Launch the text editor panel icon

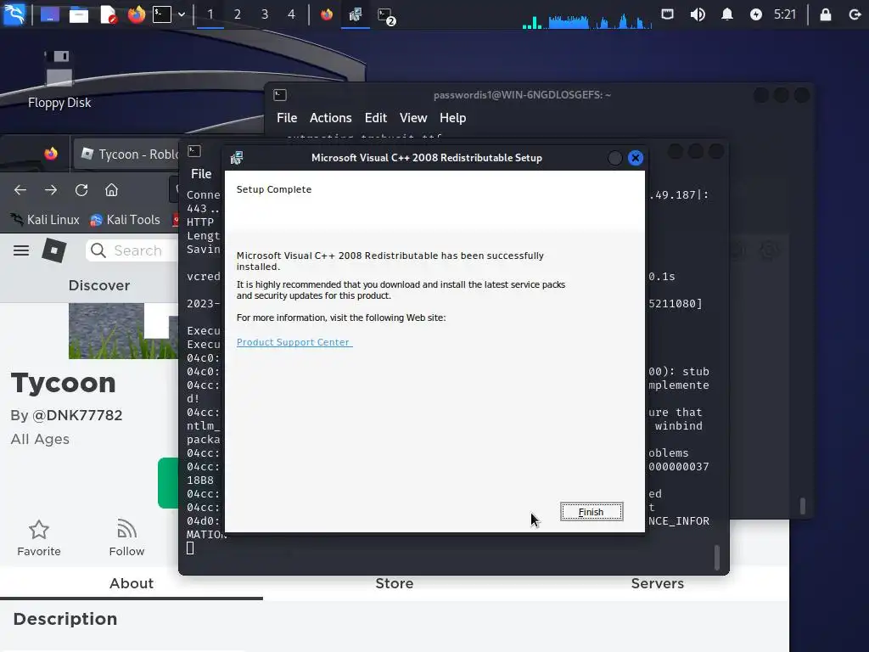108,14
